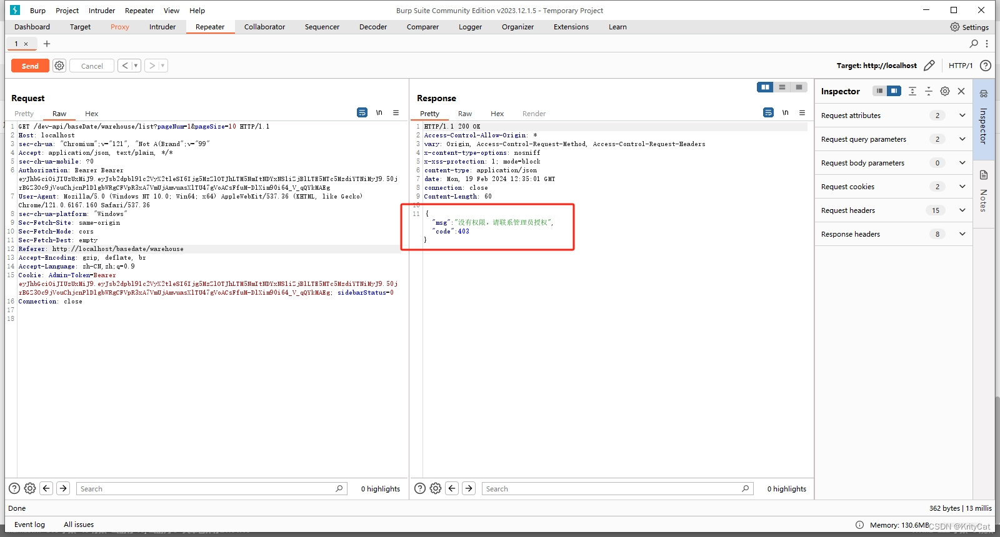Open the Repeater send settings gear
This screenshot has height=537, width=1000.
(59, 66)
